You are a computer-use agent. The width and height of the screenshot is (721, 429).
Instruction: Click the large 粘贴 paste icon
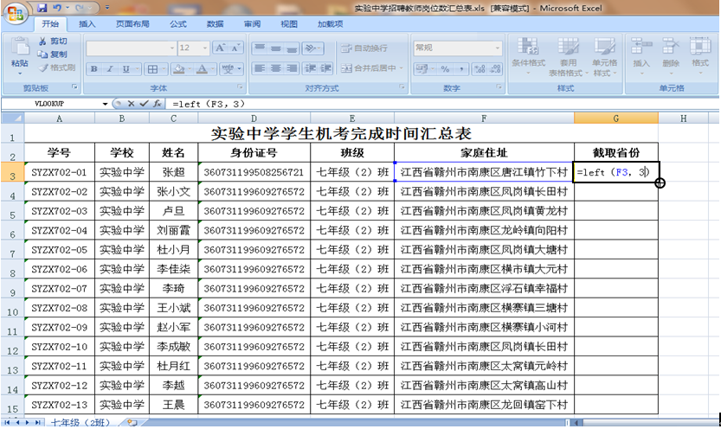(20, 46)
